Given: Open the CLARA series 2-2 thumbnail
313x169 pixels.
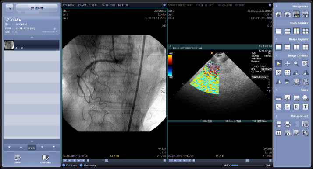Looking at the screenshot, I should (x=32, y=45).
